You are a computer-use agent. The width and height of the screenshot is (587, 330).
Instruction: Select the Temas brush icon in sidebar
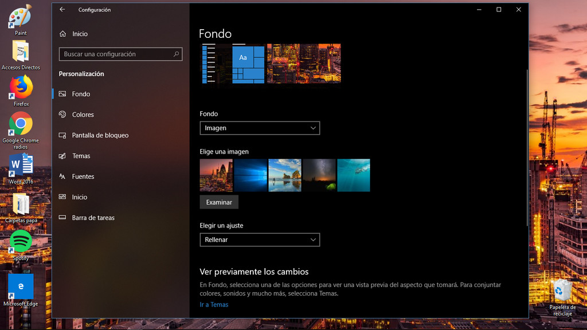[x=63, y=155]
